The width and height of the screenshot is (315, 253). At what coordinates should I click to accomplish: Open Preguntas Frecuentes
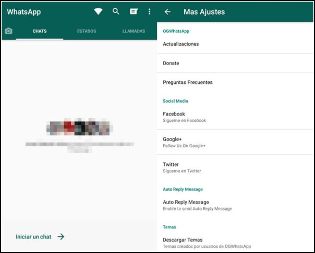(235, 82)
